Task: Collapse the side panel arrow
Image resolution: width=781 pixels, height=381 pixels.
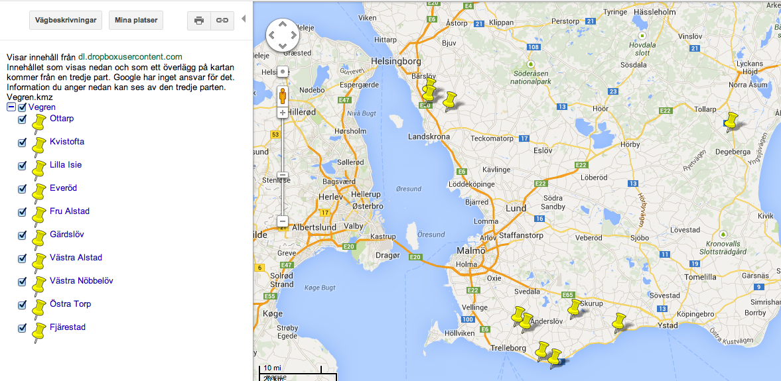Action: (x=244, y=19)
